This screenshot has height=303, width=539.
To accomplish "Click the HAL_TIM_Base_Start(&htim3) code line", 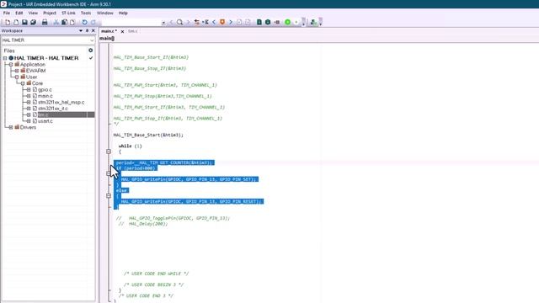I will tap(148, 135).
